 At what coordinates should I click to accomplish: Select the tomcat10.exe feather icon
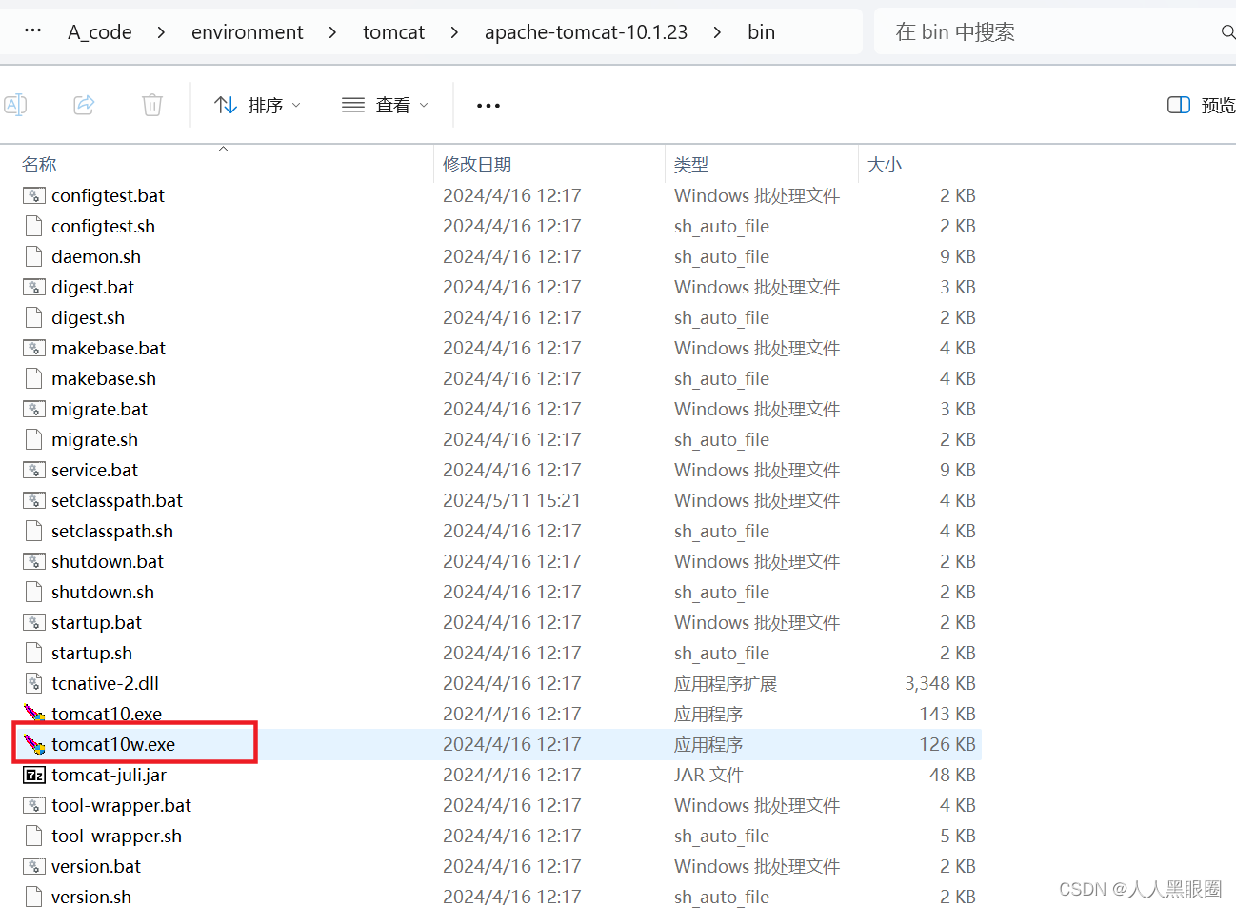[x=34, y=714]
